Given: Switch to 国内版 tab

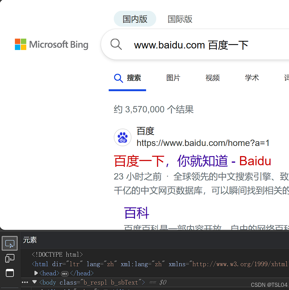Looking at the screenshot, I should coord(135,19).
